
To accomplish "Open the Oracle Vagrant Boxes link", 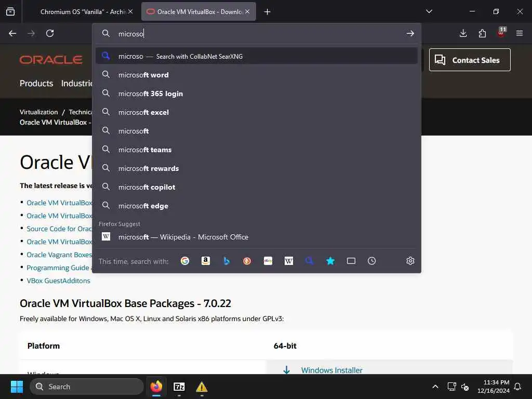I will 59,255.
